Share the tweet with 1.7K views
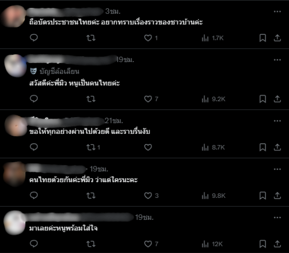The width and height of the screenshot is (289, 253). click(277, 38)
